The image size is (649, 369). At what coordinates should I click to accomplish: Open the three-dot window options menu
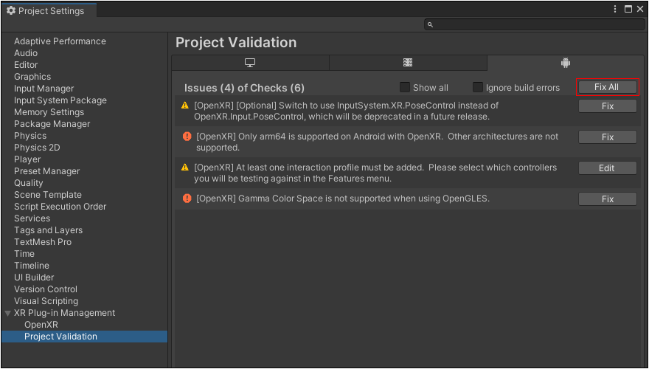click(x=615, y=9)
